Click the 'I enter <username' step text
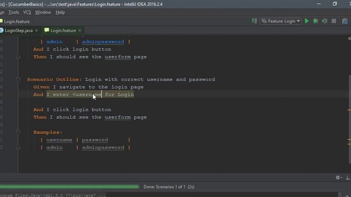This screenshot has width=351, height=197. click(74, 95)
